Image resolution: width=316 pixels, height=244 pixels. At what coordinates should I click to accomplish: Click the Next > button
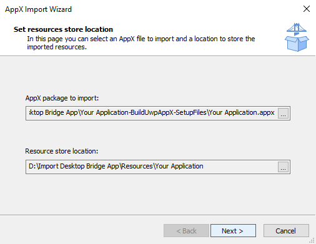(x=233, y=230)
